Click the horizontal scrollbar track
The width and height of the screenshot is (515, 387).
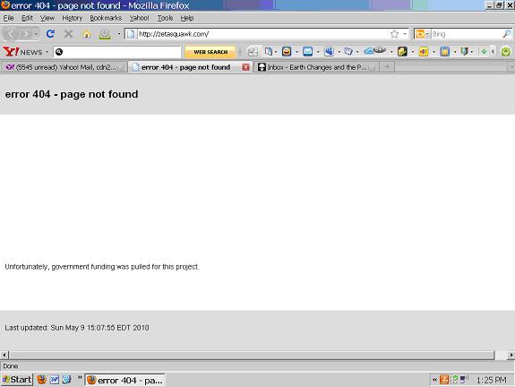(252, 355)
